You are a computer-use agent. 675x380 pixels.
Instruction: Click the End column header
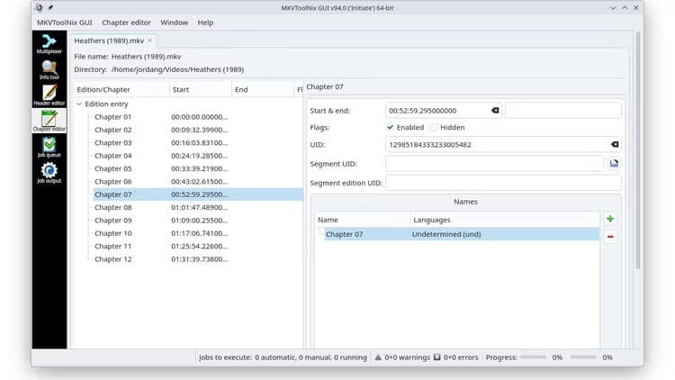pos(263,89)
